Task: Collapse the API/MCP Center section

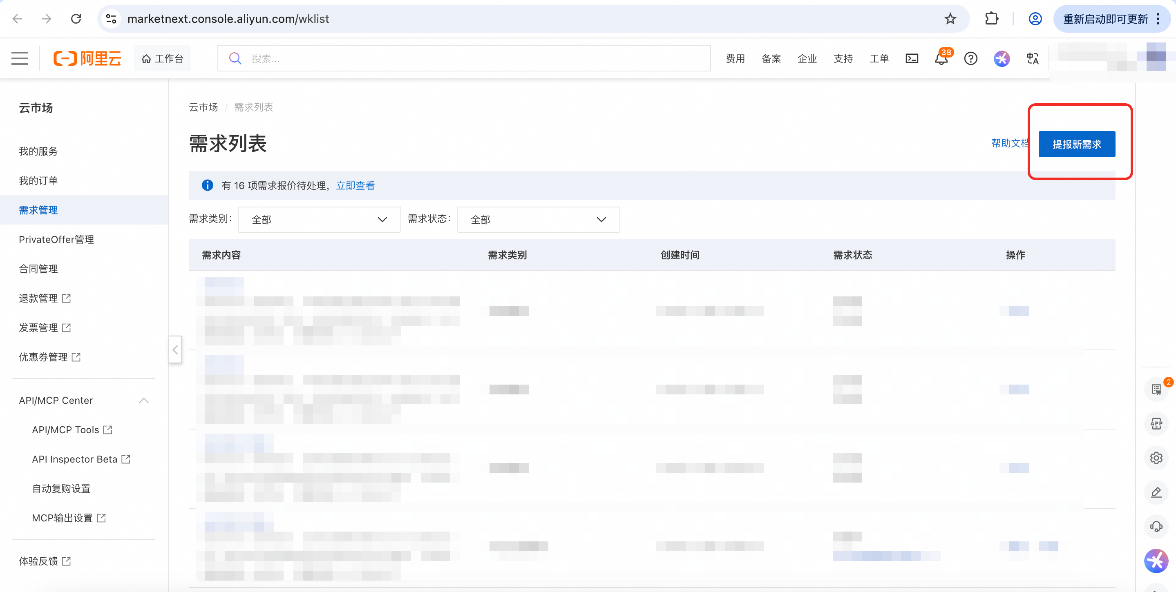Action: point(144,401)
